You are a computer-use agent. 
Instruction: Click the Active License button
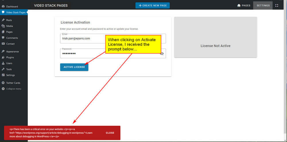(74, 67)
